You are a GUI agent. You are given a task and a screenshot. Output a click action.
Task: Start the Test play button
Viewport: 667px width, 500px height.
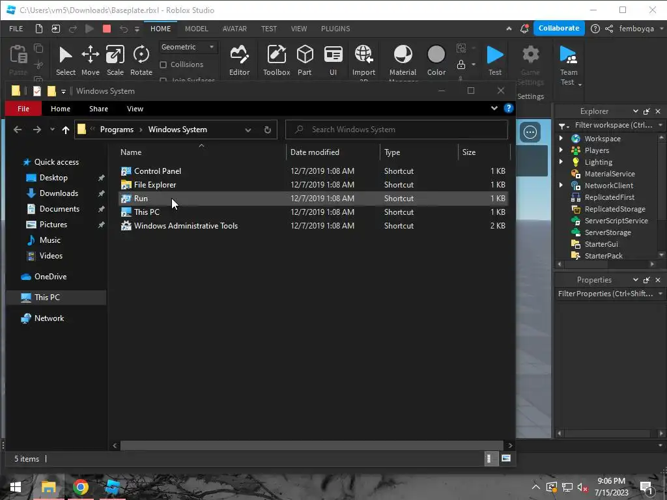[x=495, y=61]
